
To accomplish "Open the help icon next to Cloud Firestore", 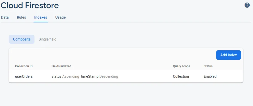I will [x=247, y=5].
